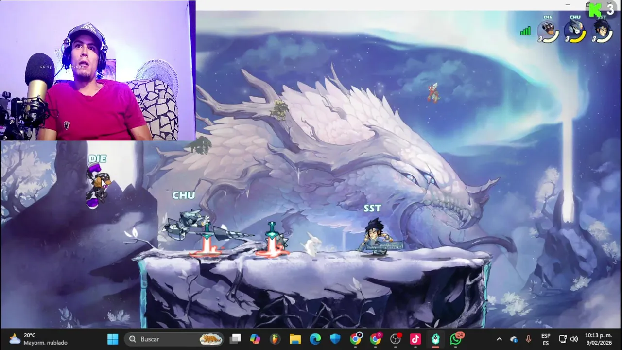Image resolution: width=622 pixels, height=350 pixels.
Task: Click the armored CHU character holding a lance
Action: 194,226
